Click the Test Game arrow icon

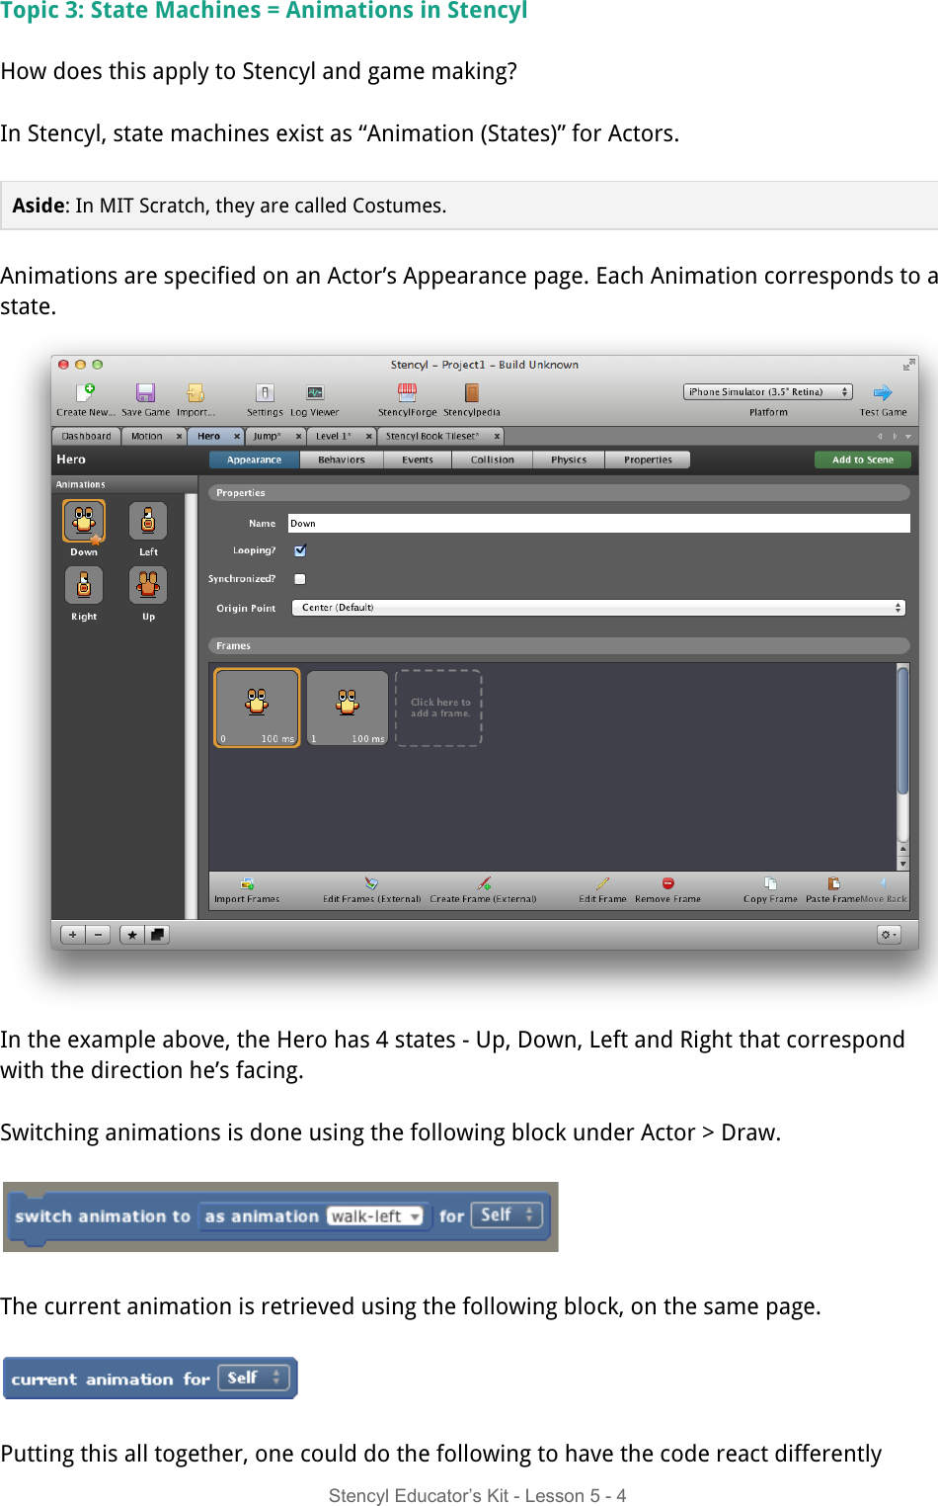pos(883,393)
